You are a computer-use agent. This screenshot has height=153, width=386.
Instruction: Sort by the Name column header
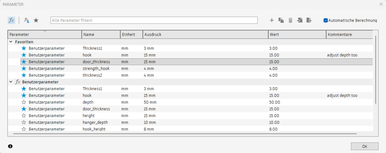pos(101,35)
